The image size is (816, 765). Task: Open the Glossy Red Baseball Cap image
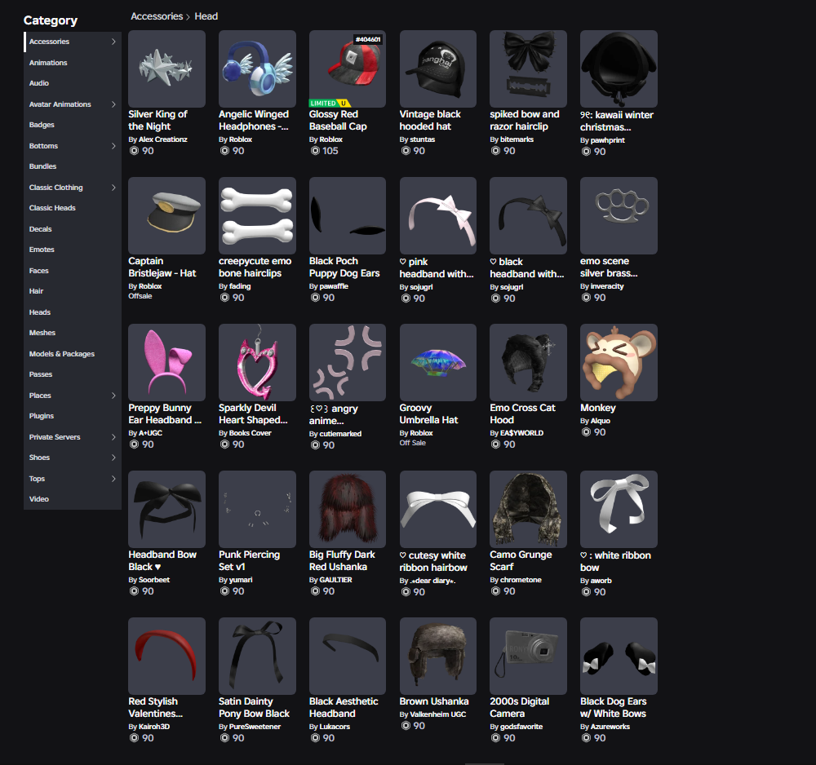(x=348, y=69)
